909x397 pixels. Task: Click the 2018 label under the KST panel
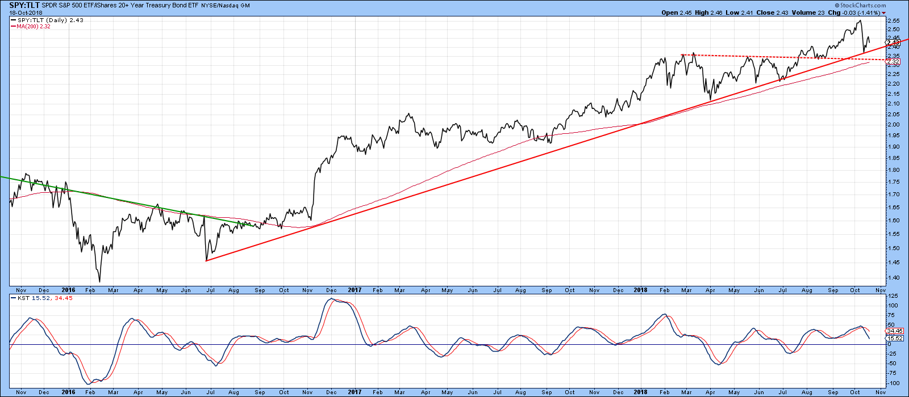coord(641,392)
